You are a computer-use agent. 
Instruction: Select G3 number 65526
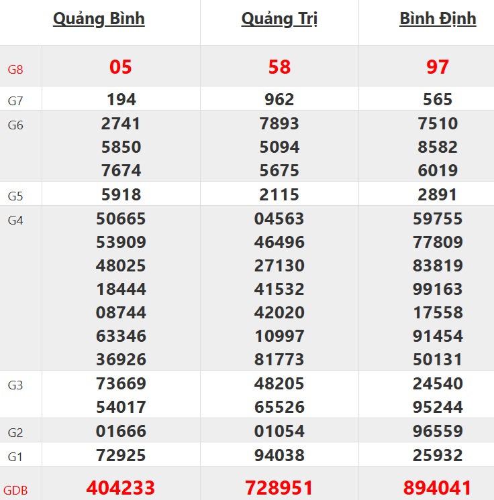coord(279,407)
